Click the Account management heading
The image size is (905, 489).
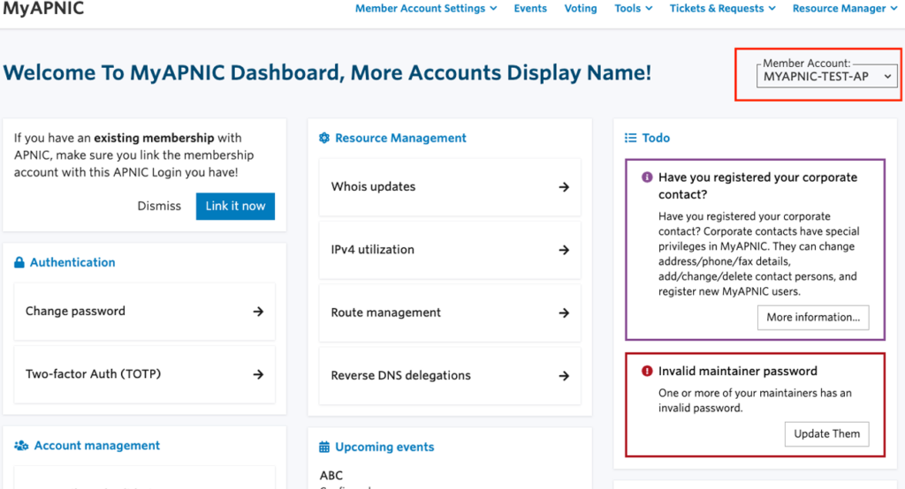(97, 446)
